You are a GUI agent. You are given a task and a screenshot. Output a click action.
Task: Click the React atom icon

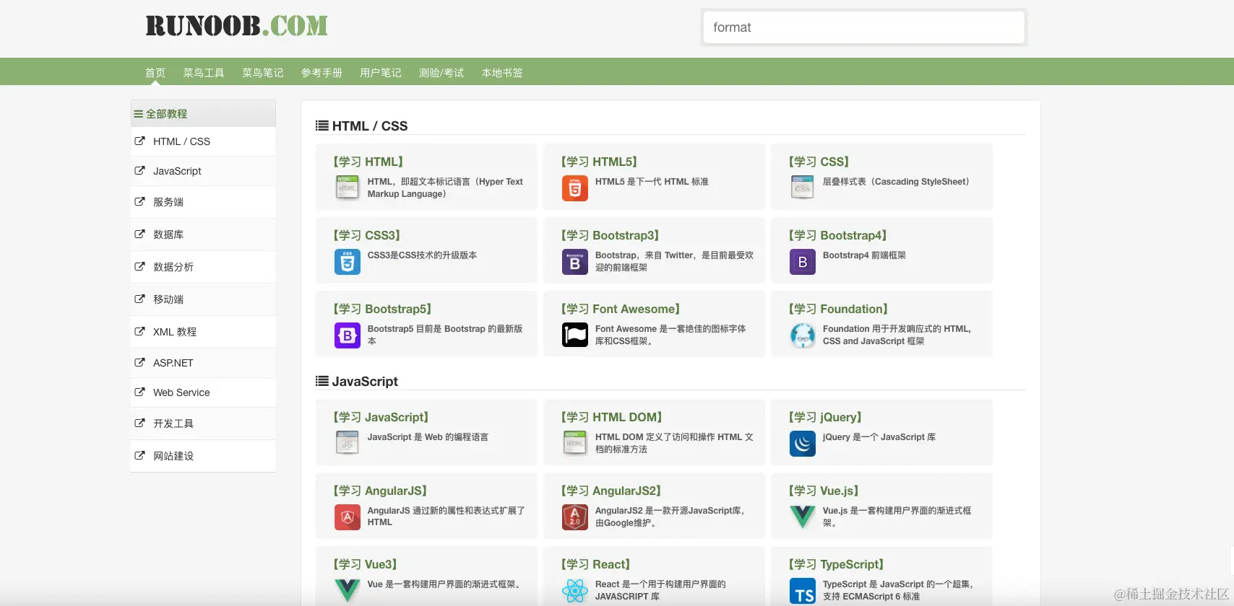click(x=575, y=591)
